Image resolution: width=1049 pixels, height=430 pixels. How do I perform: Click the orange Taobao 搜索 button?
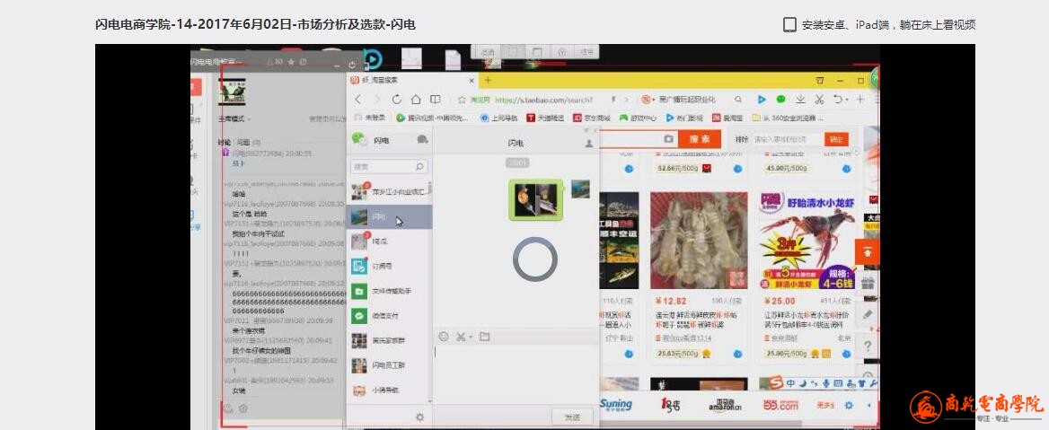click(699, 139)
